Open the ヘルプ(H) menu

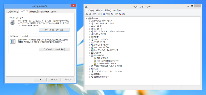(x=117, y=10)
